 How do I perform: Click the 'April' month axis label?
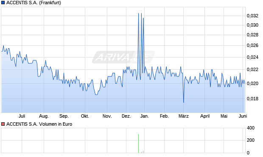click(205, 116)
